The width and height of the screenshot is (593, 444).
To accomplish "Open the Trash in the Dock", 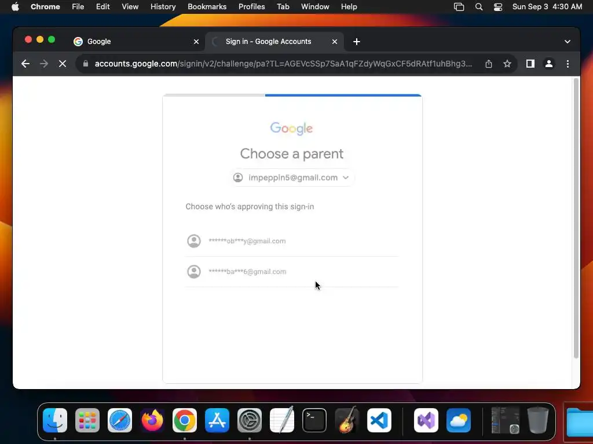I will click(538, 420).
